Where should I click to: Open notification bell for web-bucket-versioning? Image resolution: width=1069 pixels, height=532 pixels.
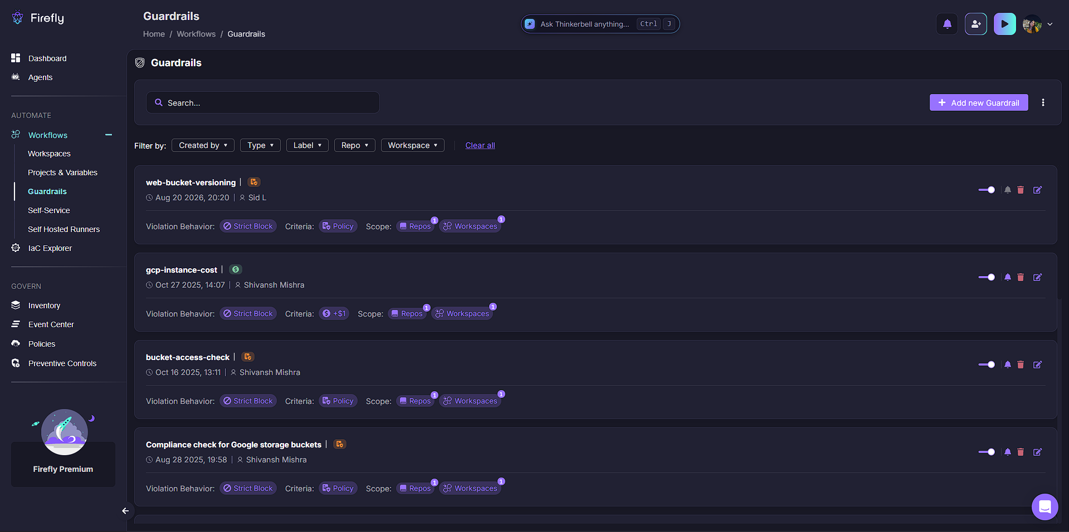[x=1008, y=190]
